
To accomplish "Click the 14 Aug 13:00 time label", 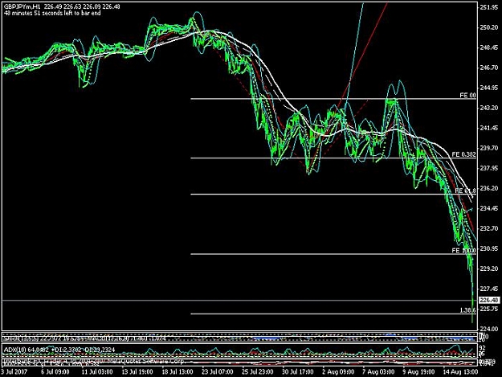I will (x=460, y=372).
